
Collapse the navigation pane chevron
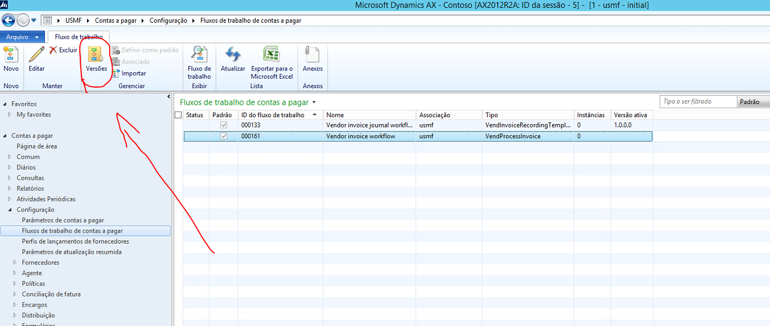click(x=169, y=97)
